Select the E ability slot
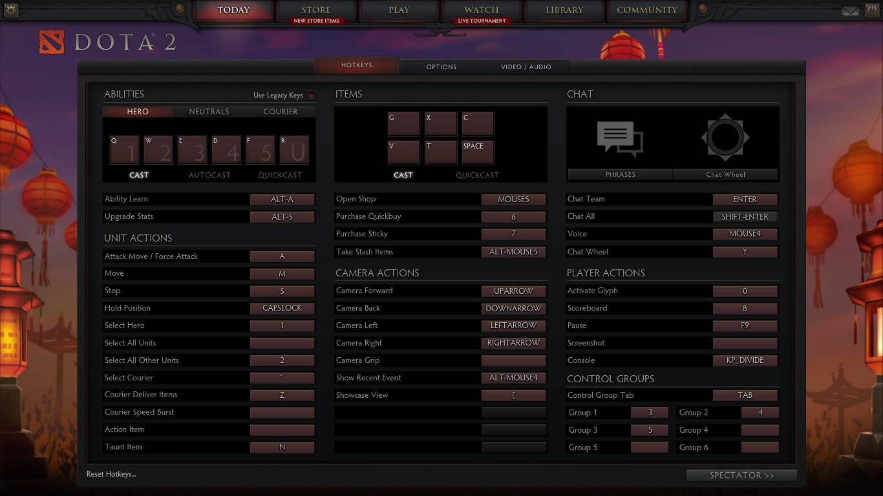 click(x=192, y=150)
